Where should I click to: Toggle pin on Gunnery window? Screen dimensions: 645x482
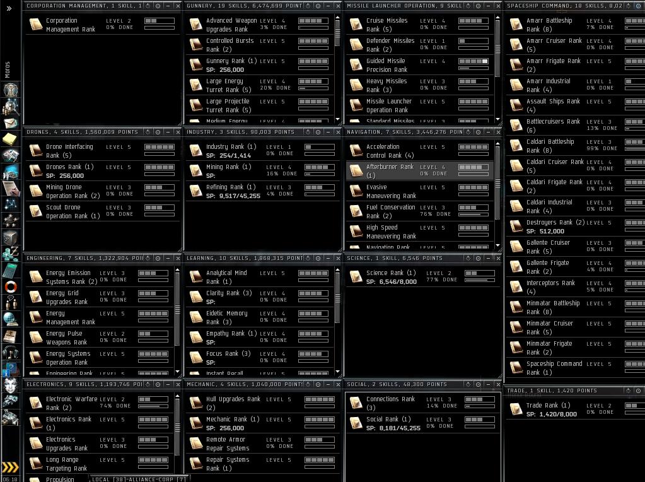(x=318, y=6)
